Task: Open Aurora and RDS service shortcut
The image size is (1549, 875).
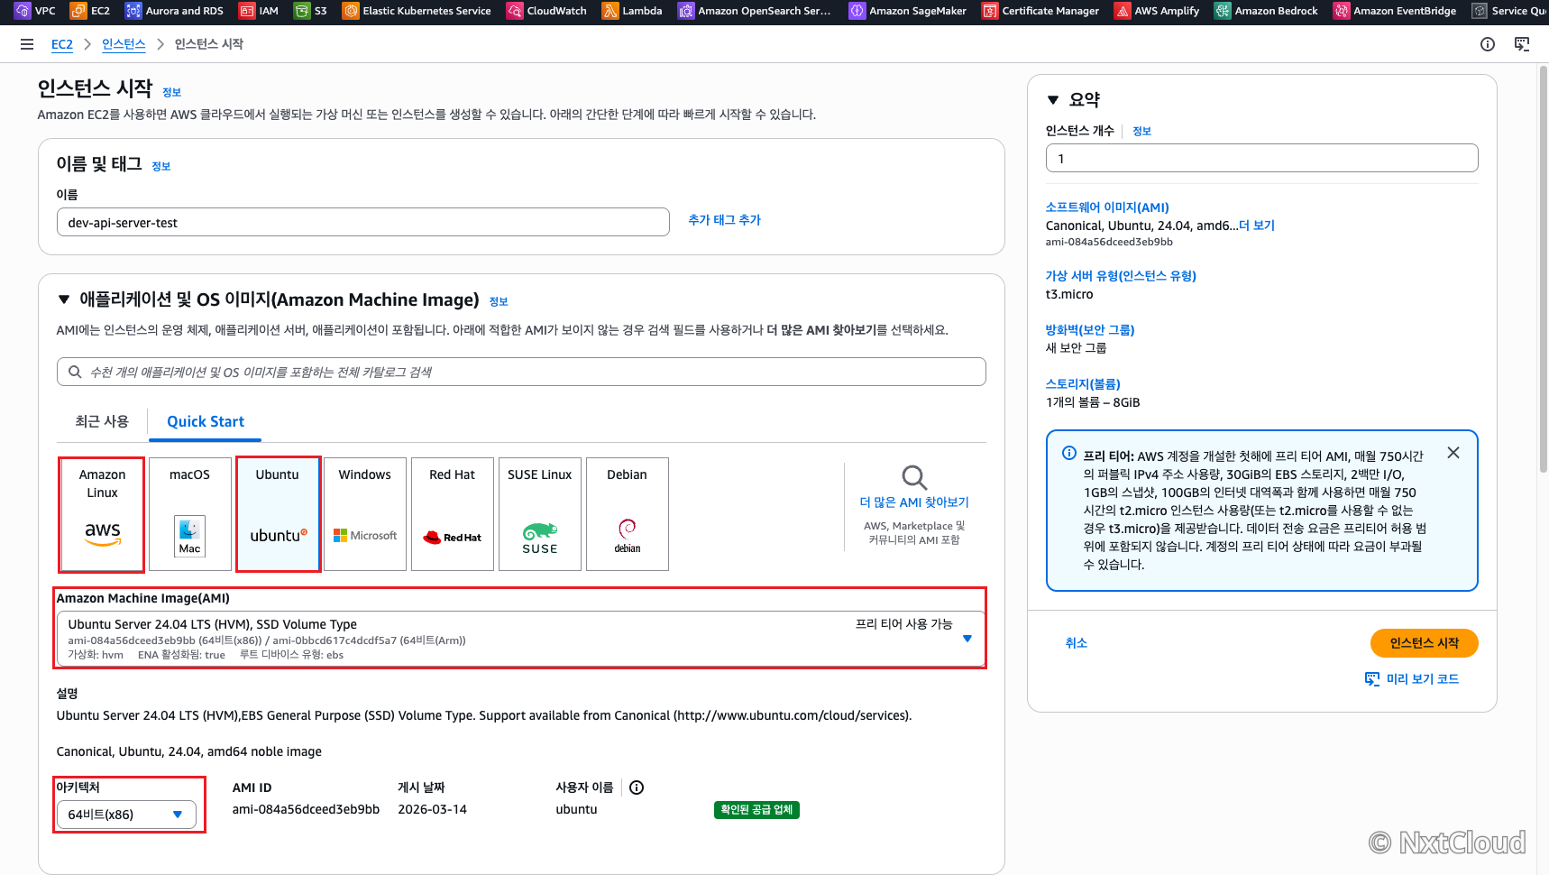Action: [174, 11]
